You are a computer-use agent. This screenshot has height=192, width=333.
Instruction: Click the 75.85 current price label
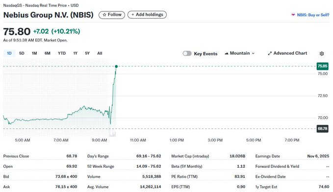coord(322,66)
